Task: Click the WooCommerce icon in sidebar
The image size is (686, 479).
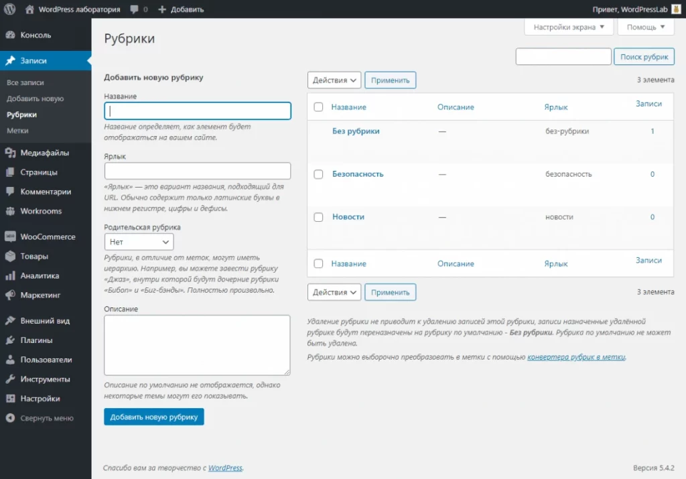Action: pyautogui.click(x=10, y=236)
